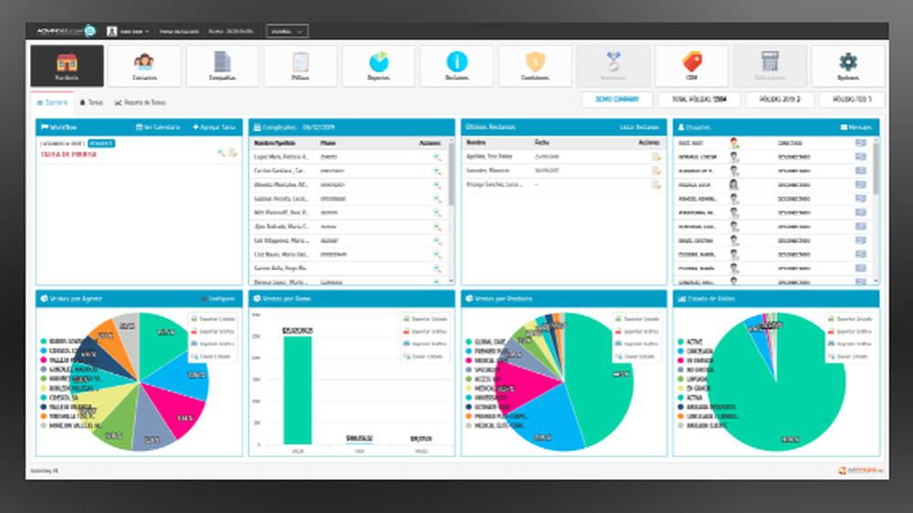This screenshot has width=913, height=513.
Task: Click the GLOBAL CARE legend swatch
Action: pyautogui.click(x=468, y=341)
